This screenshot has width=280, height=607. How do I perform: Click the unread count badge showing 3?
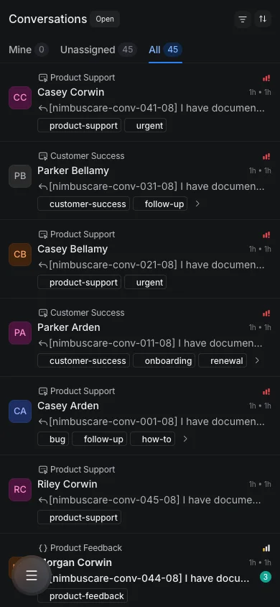266,578
